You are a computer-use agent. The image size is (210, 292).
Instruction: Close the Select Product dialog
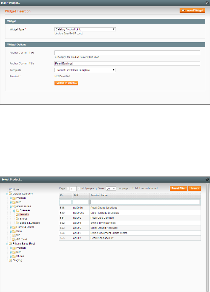207,179
